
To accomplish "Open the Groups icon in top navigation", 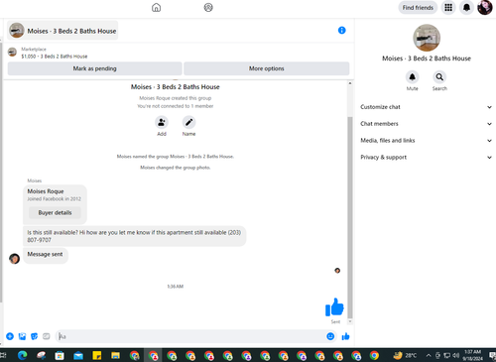I will click(208, 7).
